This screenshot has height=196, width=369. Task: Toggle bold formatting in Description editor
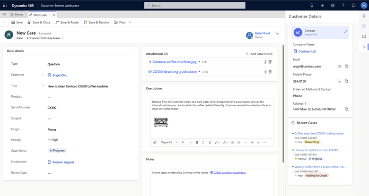tap(197, 142)
